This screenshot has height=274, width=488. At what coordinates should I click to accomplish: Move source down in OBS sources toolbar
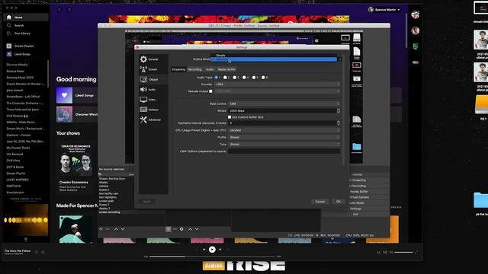pyautogui.click(x=197, y=229)
